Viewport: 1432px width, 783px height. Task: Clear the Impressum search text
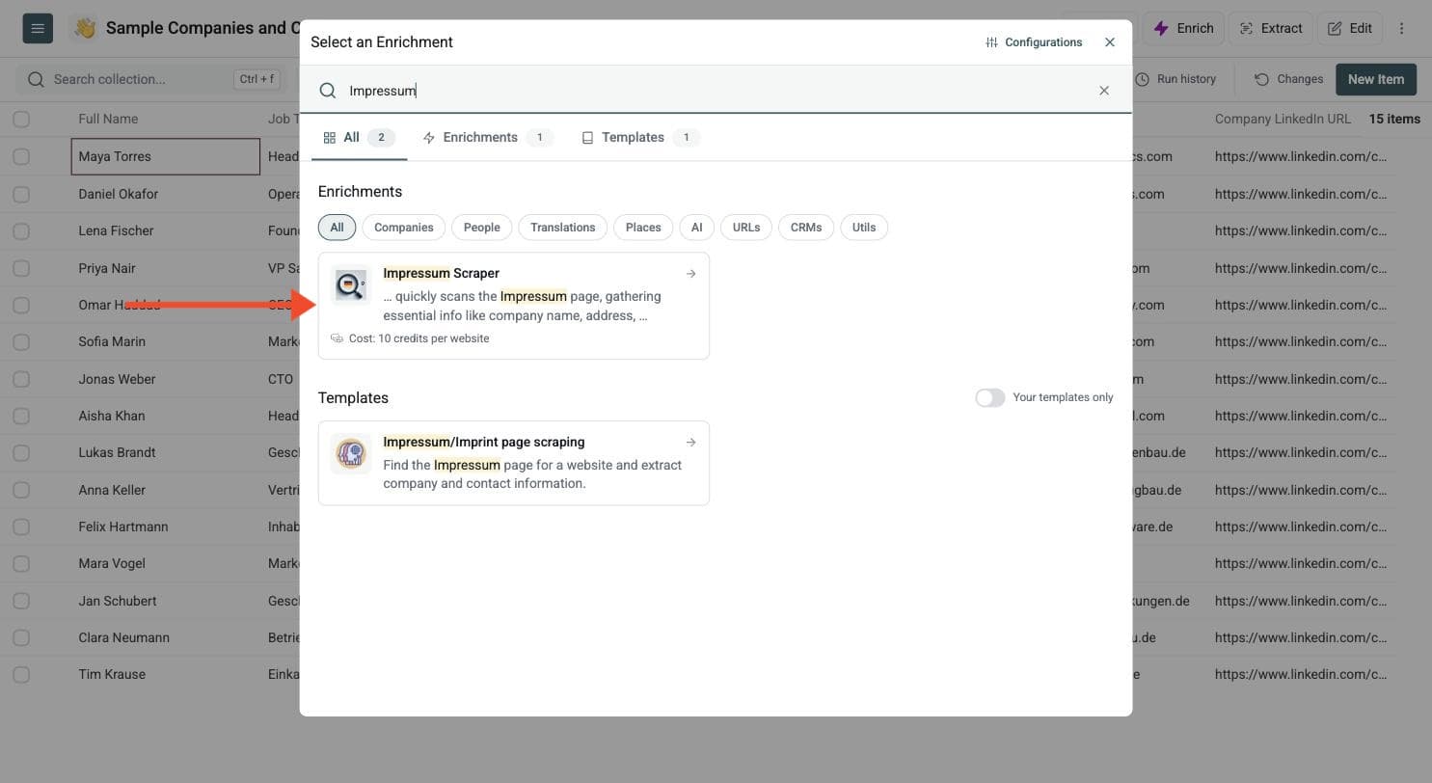(x=1104, y=91)
